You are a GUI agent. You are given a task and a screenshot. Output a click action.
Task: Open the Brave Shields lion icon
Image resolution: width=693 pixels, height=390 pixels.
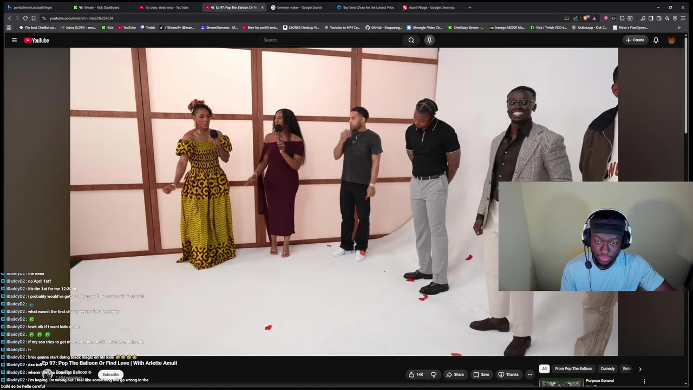coord(586,18)
